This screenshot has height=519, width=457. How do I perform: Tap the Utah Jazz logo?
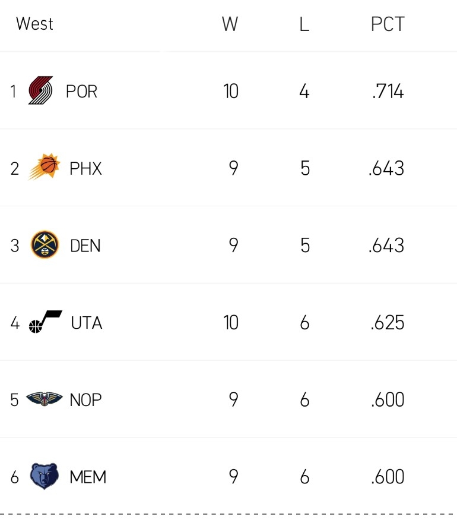point(45,322)
